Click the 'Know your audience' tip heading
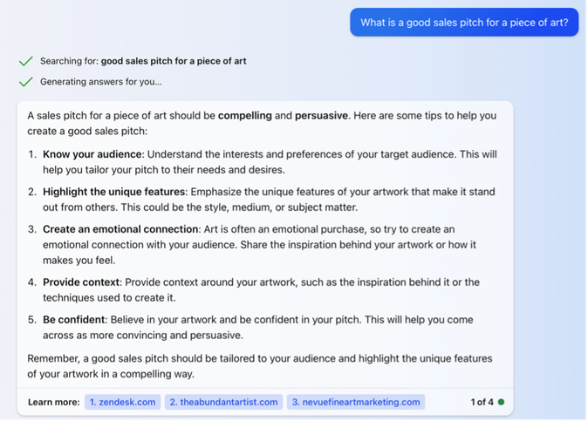 (92, 154)
